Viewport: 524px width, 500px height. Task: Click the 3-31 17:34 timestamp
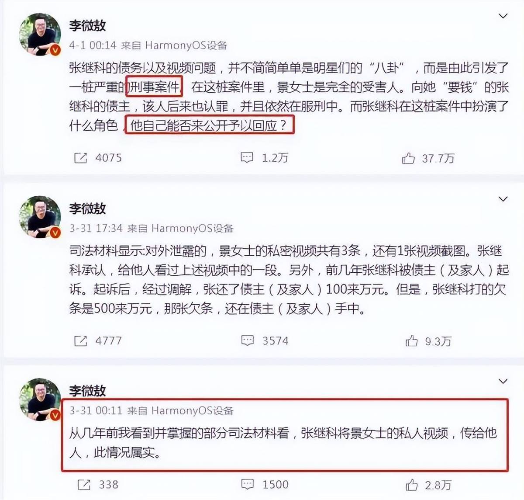pos(96,228)
